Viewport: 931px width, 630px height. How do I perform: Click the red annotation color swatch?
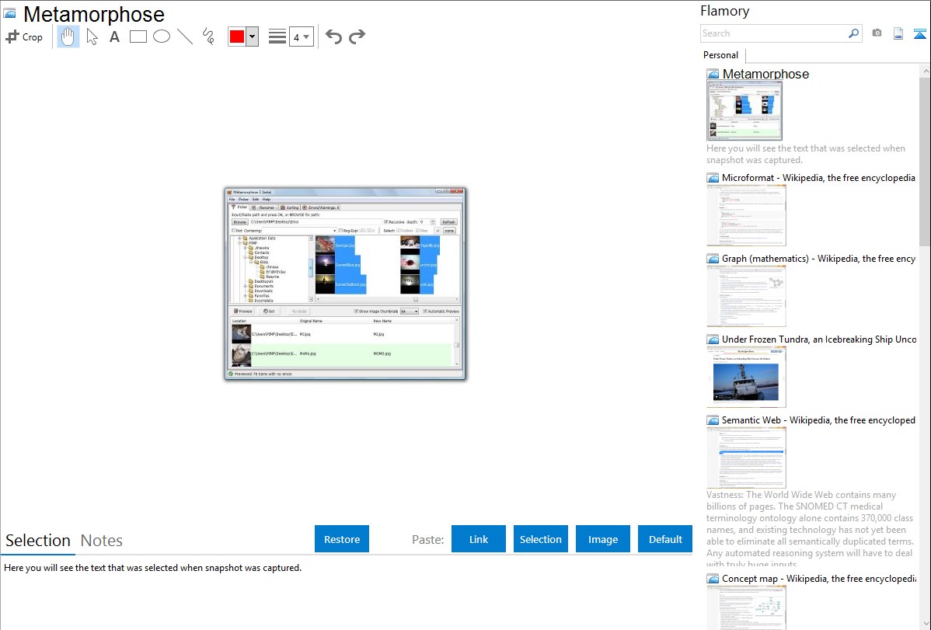[237, 37]
